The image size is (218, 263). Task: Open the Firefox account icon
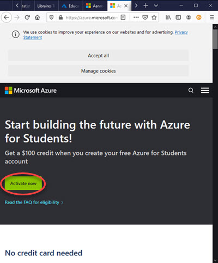189,17
